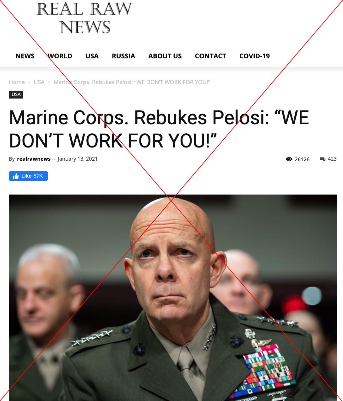Click the Facebook Like button
This screenshot has height=401, width=343.
(28, 176)
